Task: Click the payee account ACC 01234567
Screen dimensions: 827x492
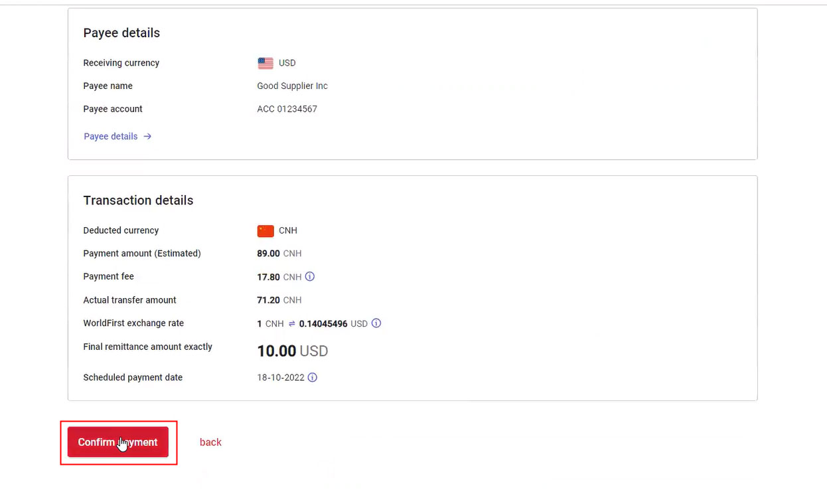Action: click(287, 109)
